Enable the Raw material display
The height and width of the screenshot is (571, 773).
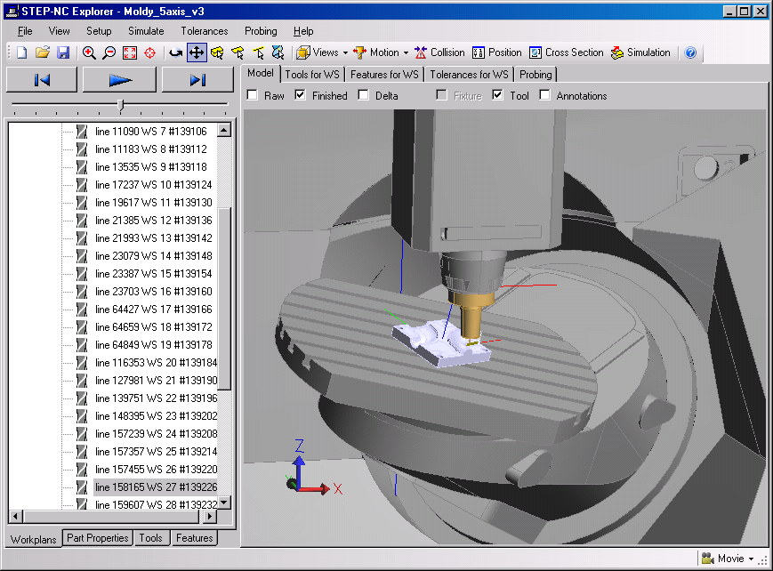click(254, 95)
